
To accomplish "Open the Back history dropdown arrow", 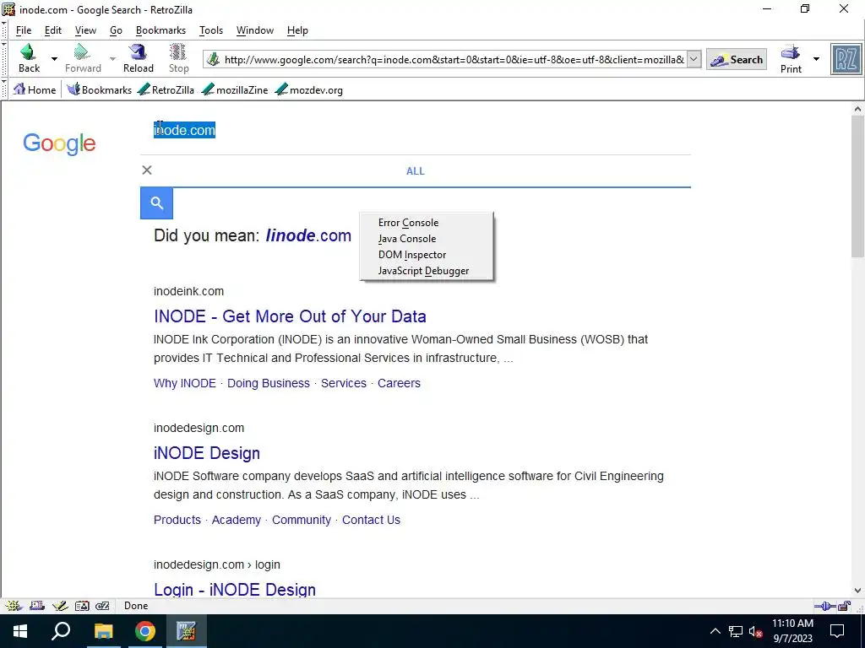I will 54,59.
